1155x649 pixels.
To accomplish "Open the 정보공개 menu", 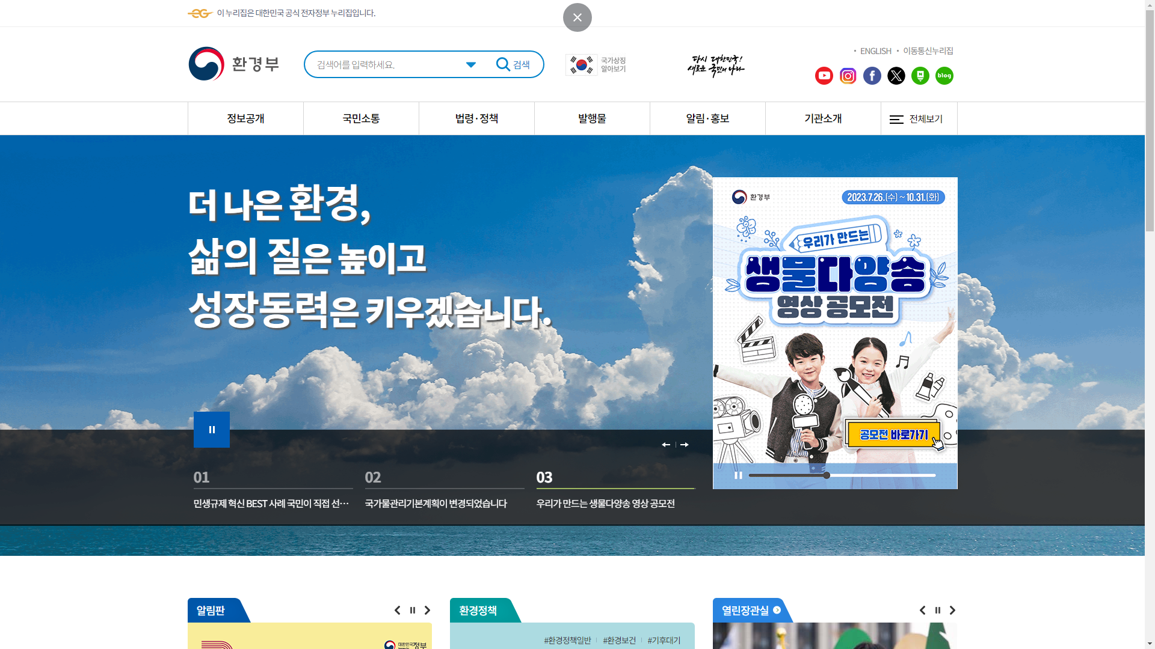I will click(245, 118).
